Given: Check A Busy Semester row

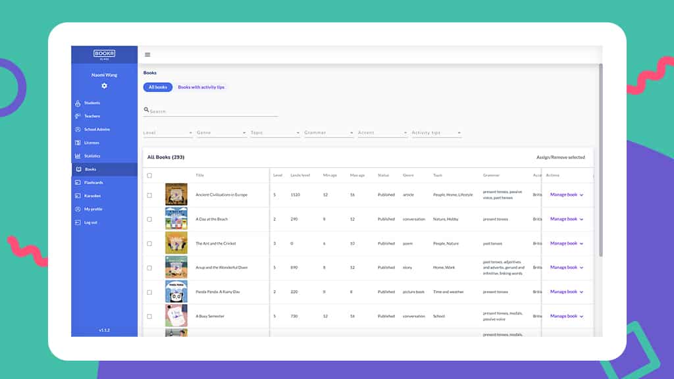Looking at the screenshot, I should 149,316.
